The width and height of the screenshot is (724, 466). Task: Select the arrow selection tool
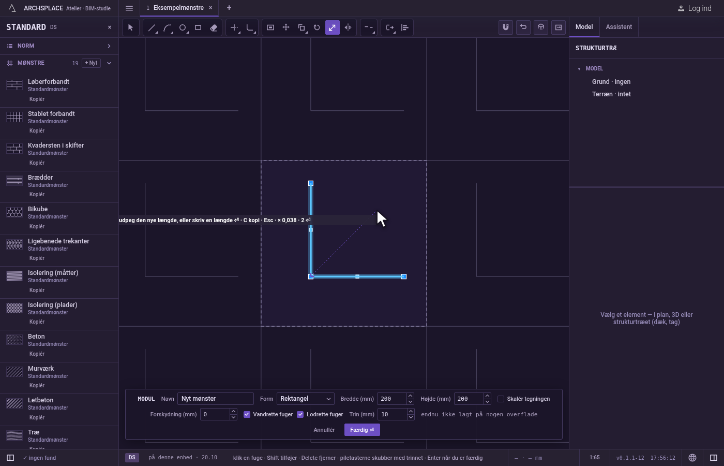point(130,27)
